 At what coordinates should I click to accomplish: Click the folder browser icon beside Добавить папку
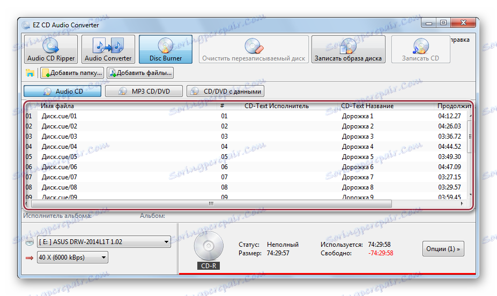30,73
